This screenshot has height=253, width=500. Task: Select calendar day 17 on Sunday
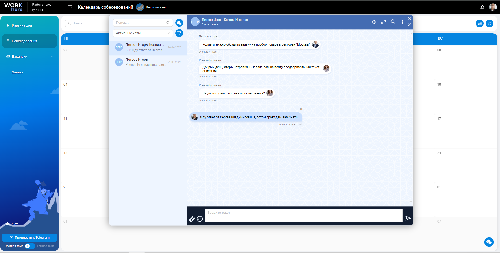pos(439,119)
